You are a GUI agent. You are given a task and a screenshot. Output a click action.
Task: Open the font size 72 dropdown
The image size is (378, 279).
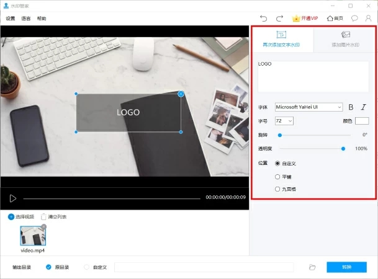(284, 120)
